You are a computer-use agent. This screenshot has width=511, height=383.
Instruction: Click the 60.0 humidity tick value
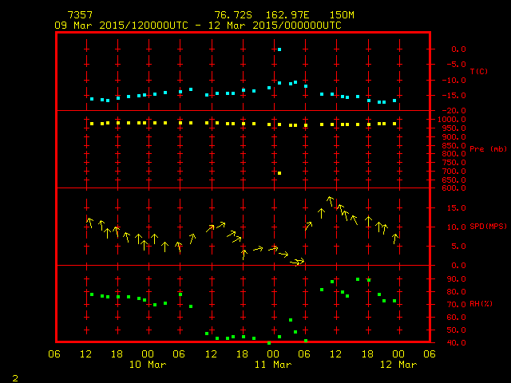(x=456, y=318)
